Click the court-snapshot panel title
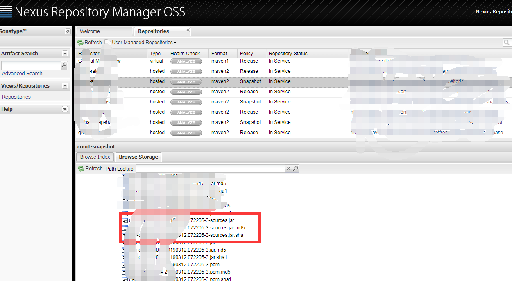512x281 pixels. [96, 146]
